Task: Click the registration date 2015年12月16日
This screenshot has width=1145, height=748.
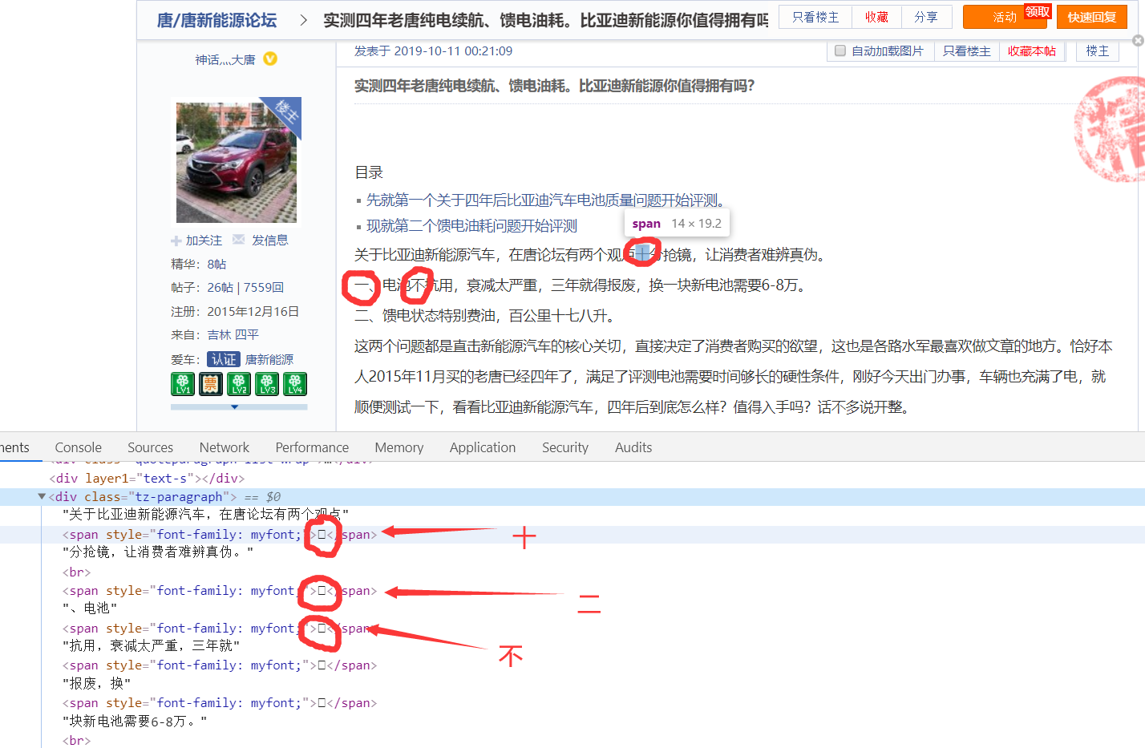Action: 253,311
